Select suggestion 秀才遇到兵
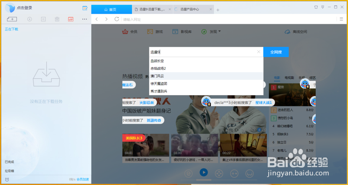 click(206, 91)
